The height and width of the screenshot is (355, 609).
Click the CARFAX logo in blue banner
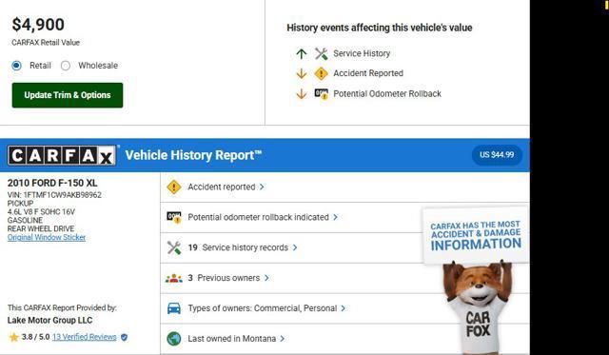click(62, 156)
